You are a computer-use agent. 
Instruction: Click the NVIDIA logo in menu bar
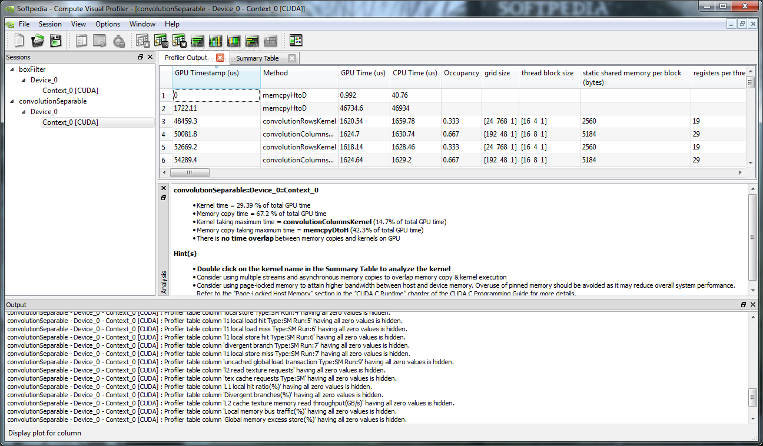[9, 24]
